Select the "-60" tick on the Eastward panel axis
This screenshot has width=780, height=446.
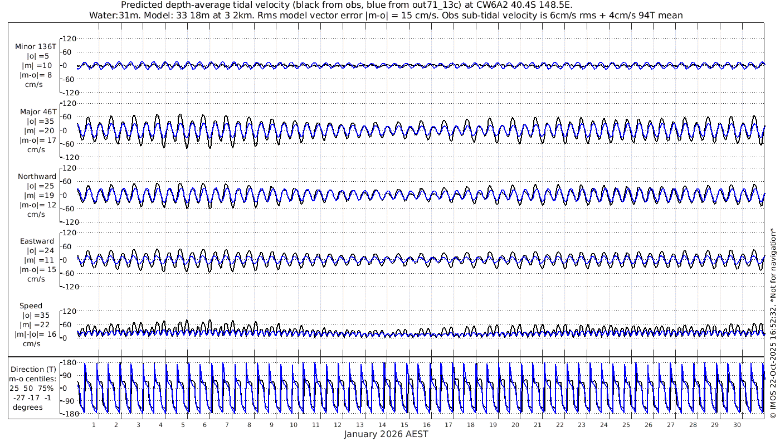[69, 273]
